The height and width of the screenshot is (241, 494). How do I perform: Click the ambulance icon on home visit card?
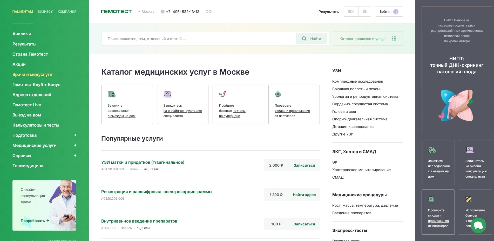click(x=111, y=94)
